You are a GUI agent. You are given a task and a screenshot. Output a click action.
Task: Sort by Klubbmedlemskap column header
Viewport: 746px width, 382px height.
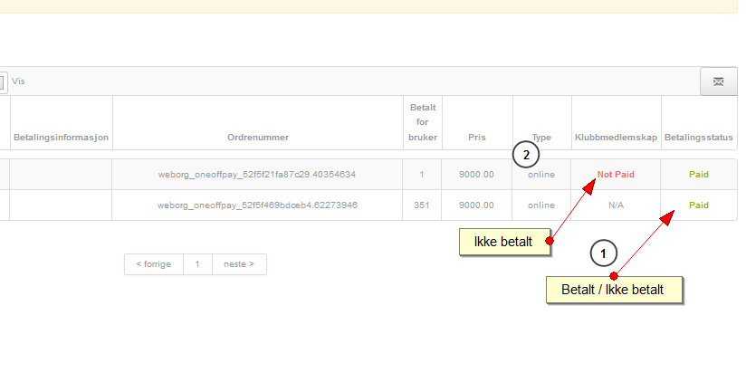[616, 138]
